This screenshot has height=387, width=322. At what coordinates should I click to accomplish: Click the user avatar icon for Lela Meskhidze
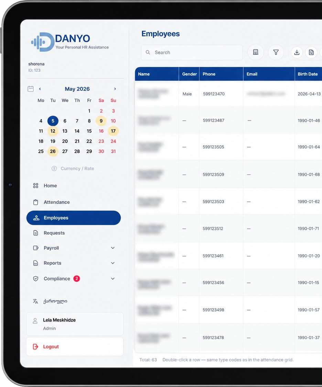point(35,321)
